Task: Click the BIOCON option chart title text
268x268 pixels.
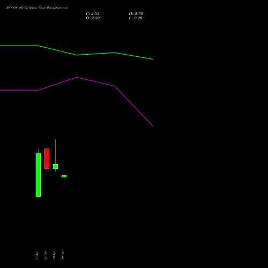Action: pyautogui.click(x=37, y=8)
